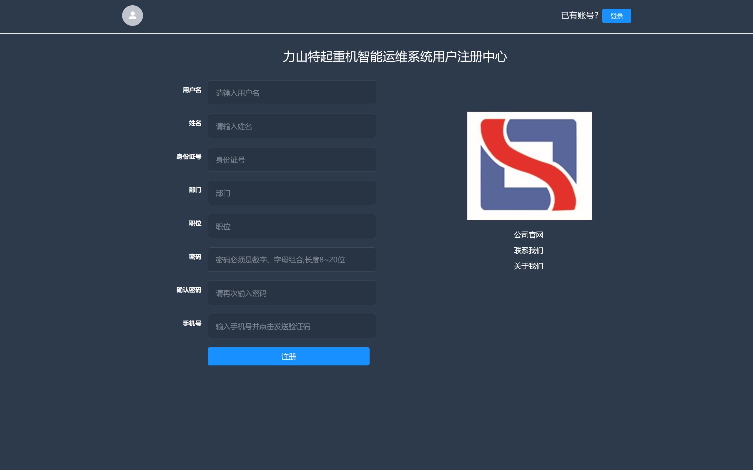
Task: Focus the 用户名 username input field
Action: point(292,93)
